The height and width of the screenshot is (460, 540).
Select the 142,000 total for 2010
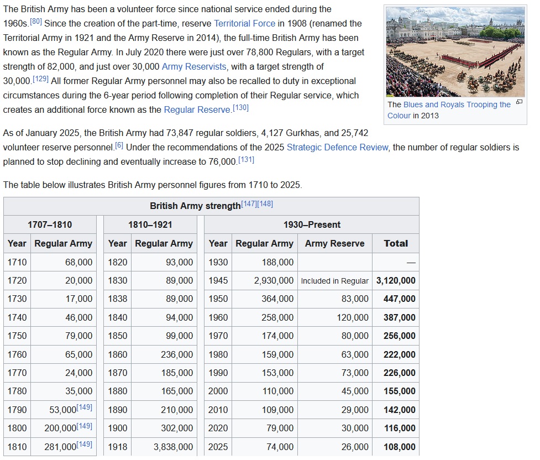400,410
